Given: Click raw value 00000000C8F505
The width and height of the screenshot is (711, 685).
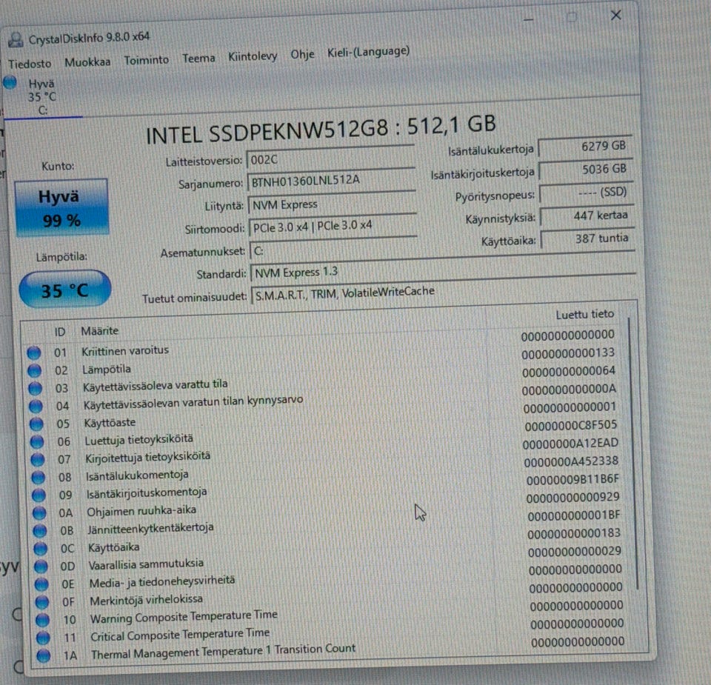Looking at the screenshot, I should tap(571, 426).
